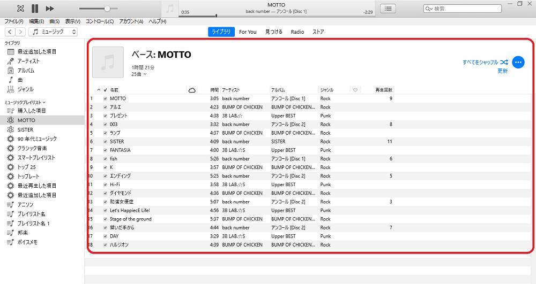Click the cloud status column icon
Screen dimensions: 536x284
192,90
